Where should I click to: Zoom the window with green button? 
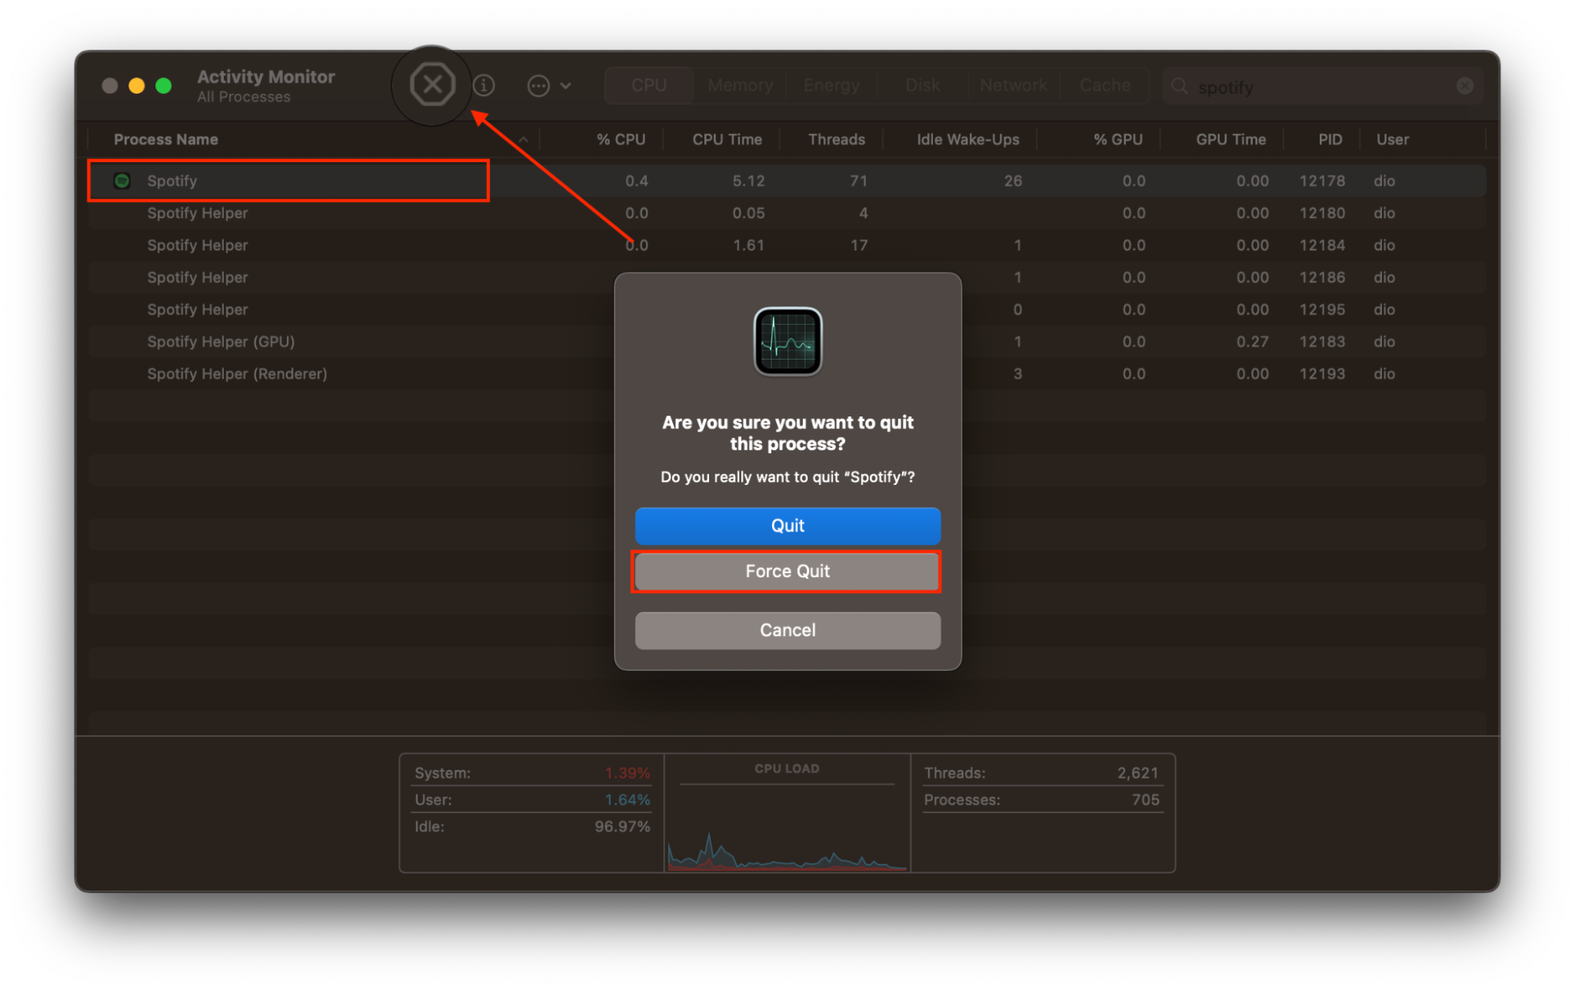(163, 86)
